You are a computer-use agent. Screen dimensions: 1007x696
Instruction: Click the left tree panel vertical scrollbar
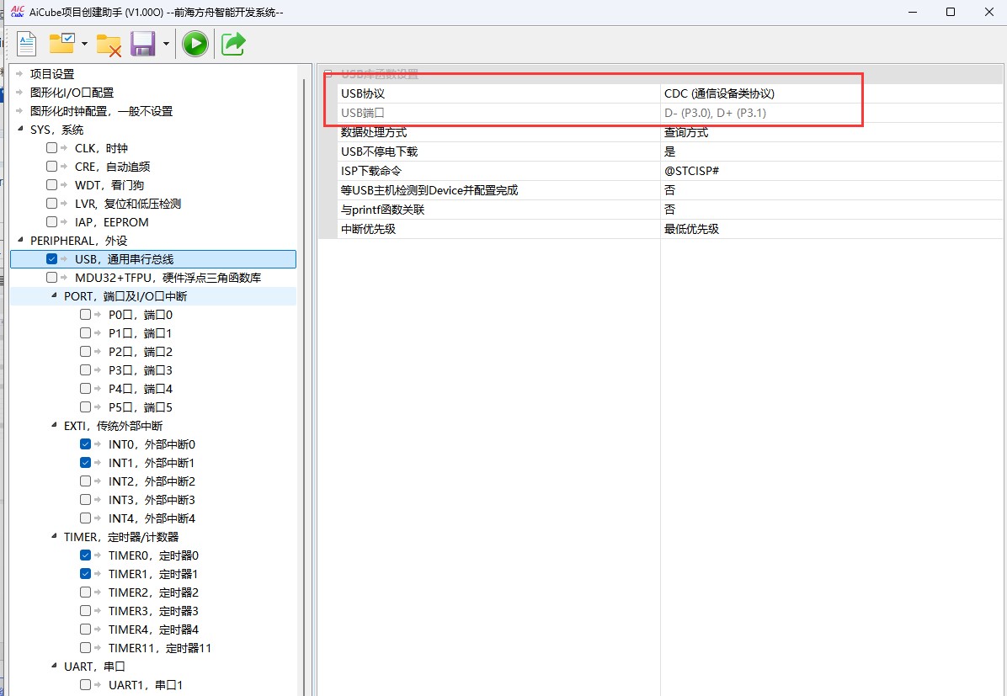(x=304, y=385)
